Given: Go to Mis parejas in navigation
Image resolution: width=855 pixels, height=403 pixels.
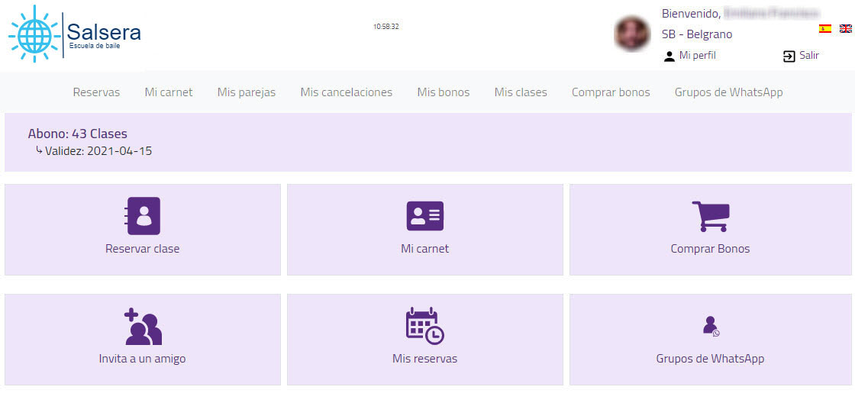Looking at the screenshot, I should [x=247, y=92].
